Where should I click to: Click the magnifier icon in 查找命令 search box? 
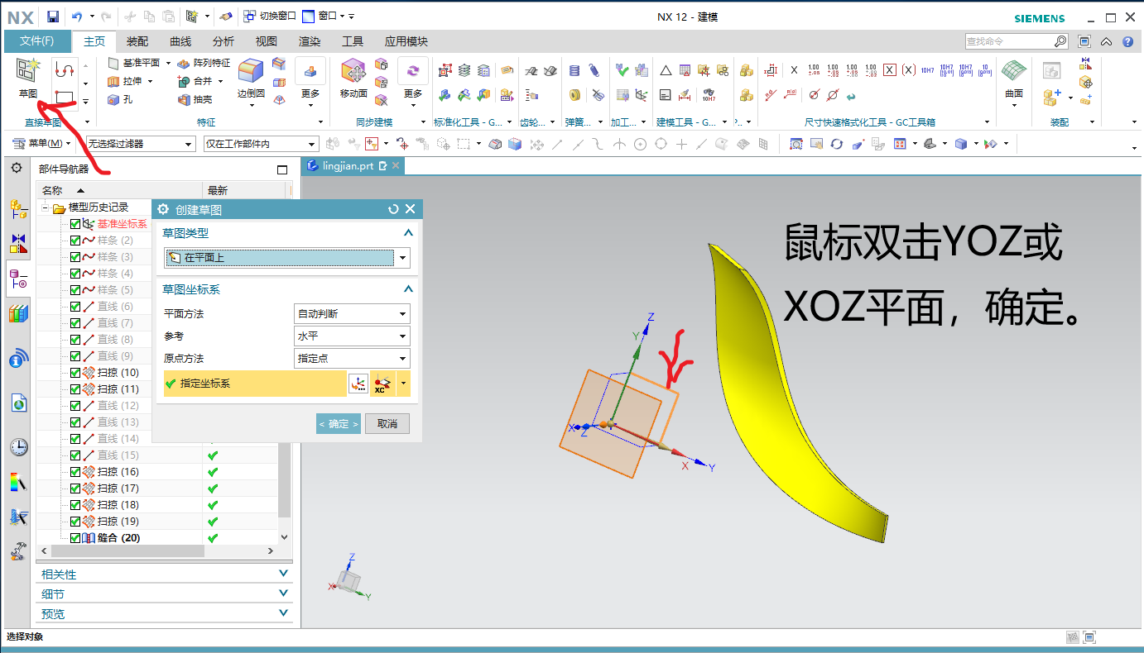[x=1060, y=41]
